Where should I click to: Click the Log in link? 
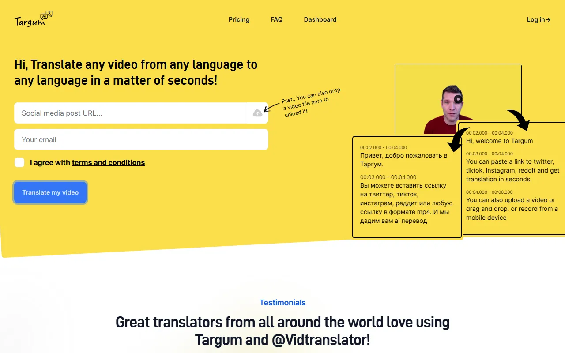pyautogui.click(x=539, y=19)
